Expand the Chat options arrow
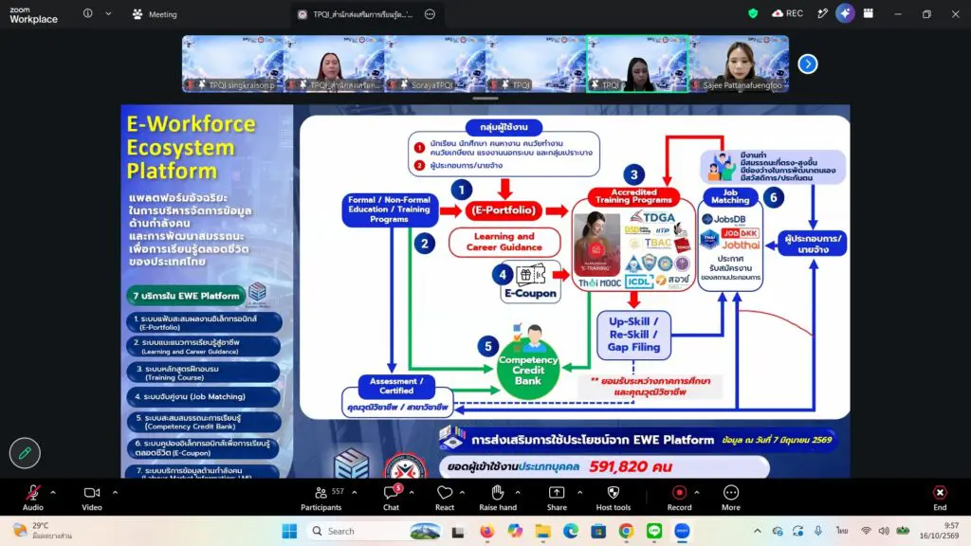This screenshot has width=971, height=546. coord(412,493)
